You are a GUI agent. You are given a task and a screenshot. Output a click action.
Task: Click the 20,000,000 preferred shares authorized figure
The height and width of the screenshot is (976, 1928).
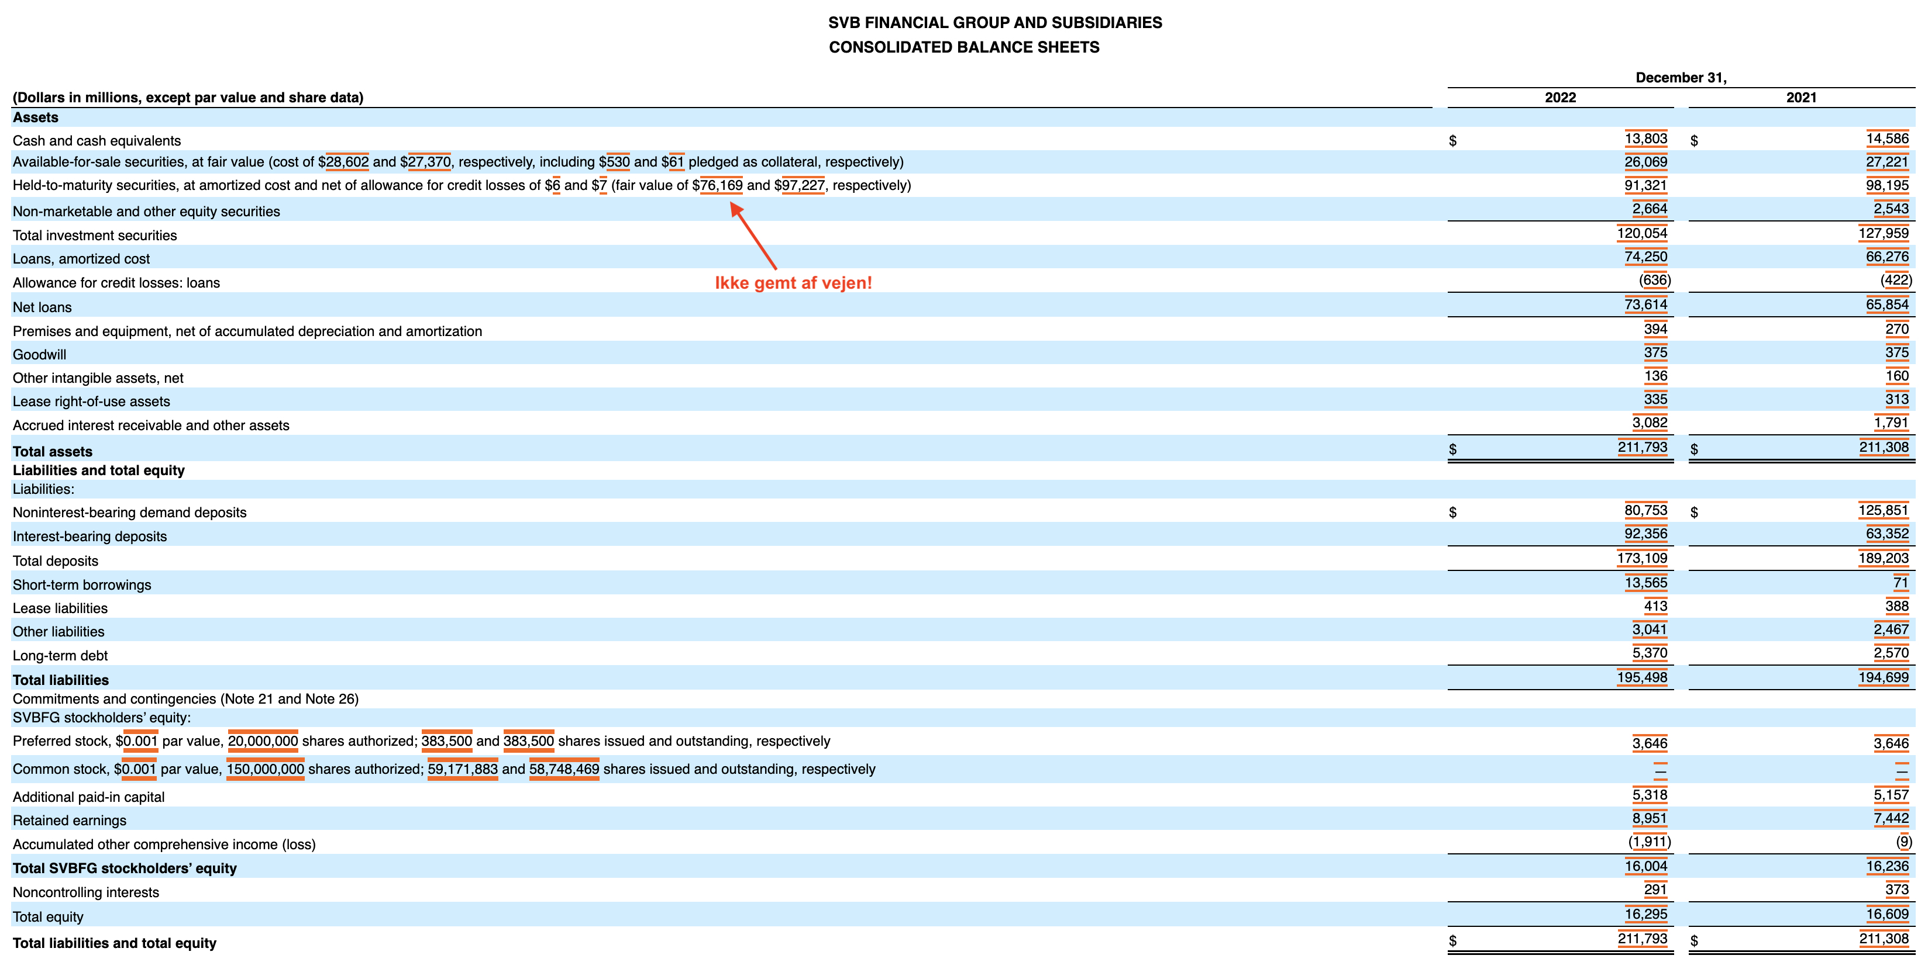(263, 741)
